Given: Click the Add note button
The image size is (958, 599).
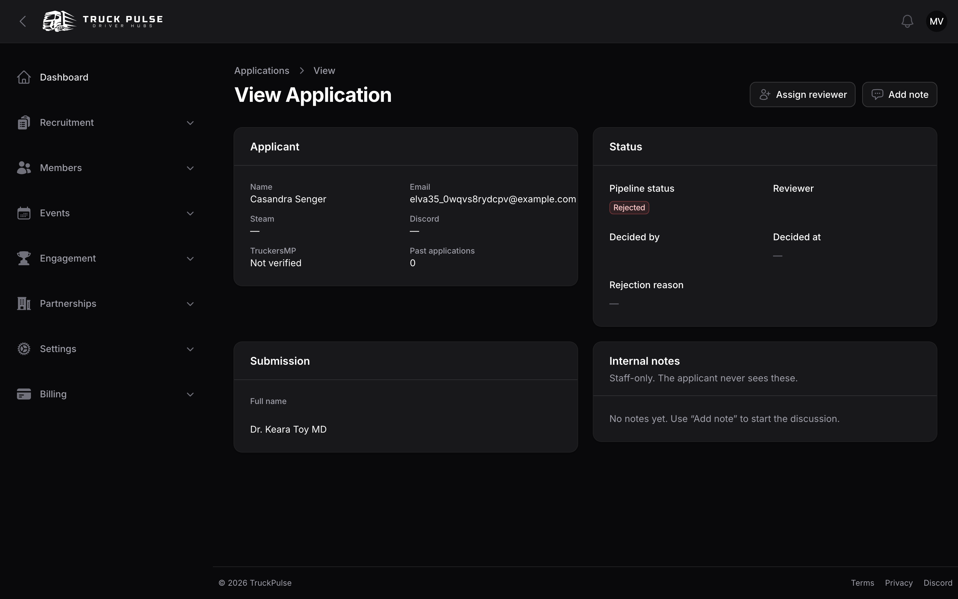Looking at the screenshot, I should tap(899, 95).
